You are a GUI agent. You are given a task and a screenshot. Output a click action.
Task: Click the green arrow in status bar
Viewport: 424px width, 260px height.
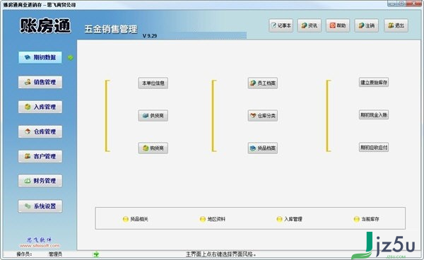96,254
